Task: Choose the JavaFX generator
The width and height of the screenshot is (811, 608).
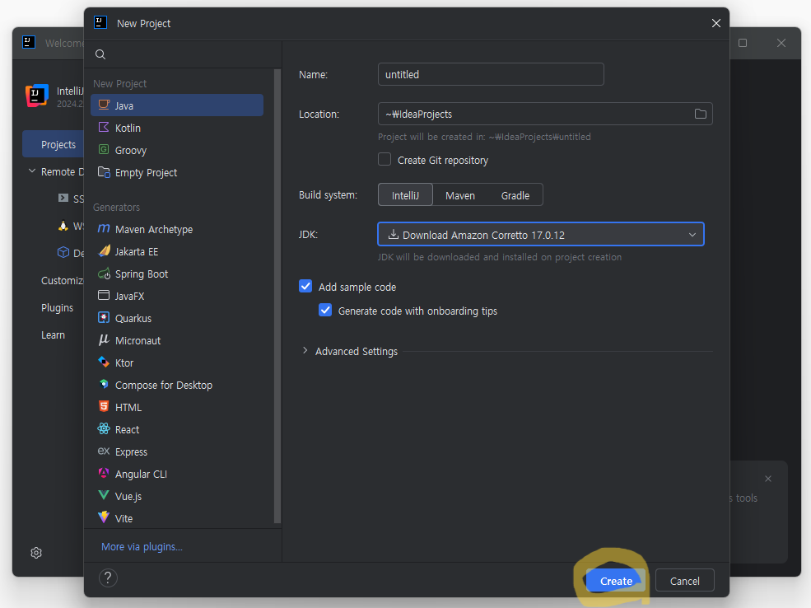Action: coord(177,296)
